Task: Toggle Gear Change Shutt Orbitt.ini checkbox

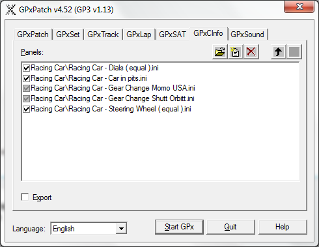Action: point(26,99)
